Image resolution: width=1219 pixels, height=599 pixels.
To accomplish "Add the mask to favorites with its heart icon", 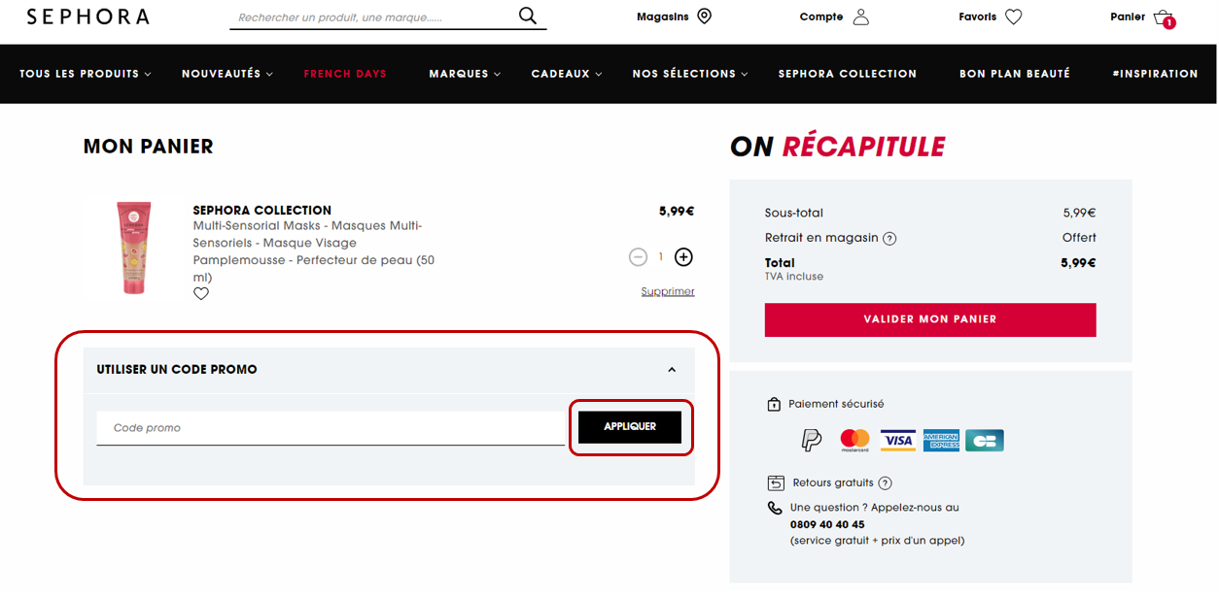I will tap(201, 292).
